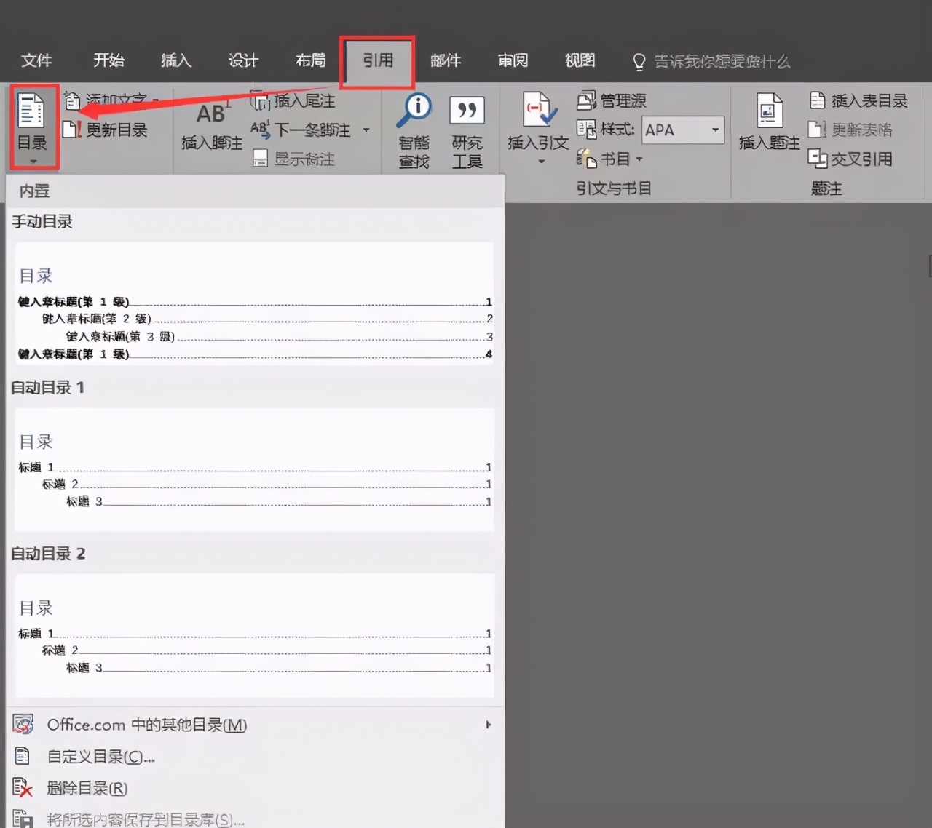Open the APA 样式 dropdown
The height and width of the screenshot is (828, 932).
point(714,130)
